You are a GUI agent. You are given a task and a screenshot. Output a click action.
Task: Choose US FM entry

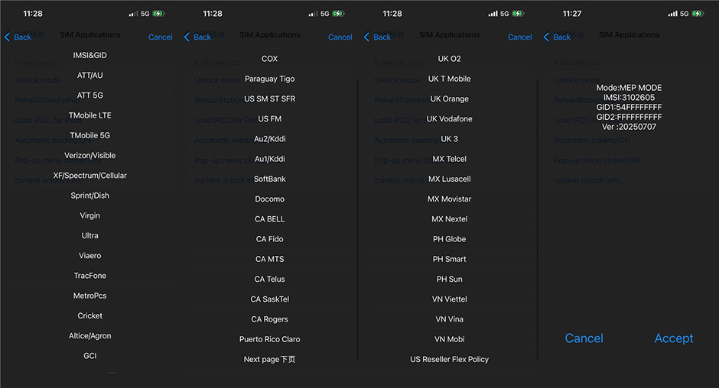tap(269, 119)
